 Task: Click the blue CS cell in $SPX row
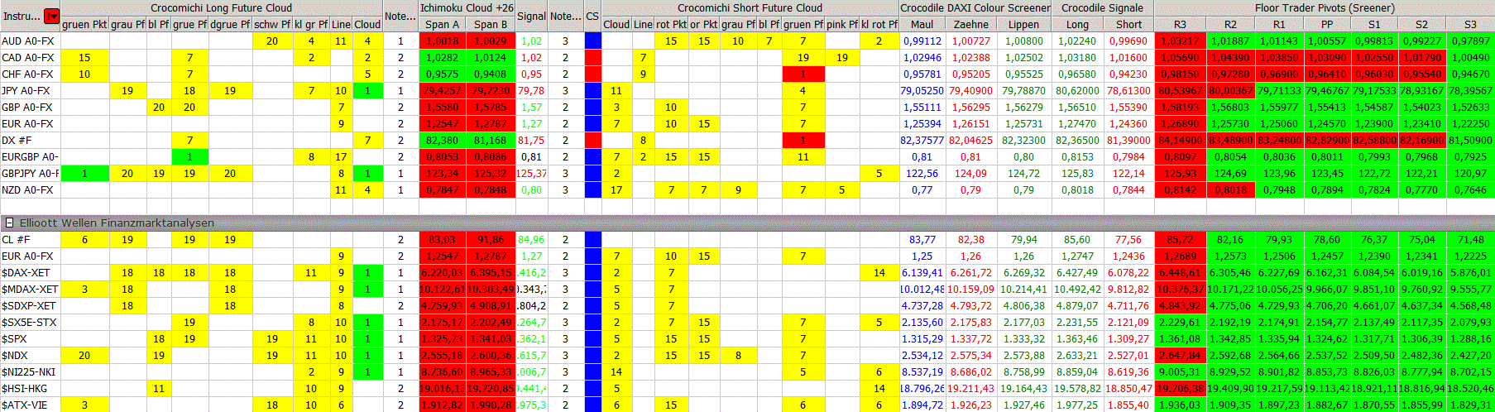tap(592, 338)
